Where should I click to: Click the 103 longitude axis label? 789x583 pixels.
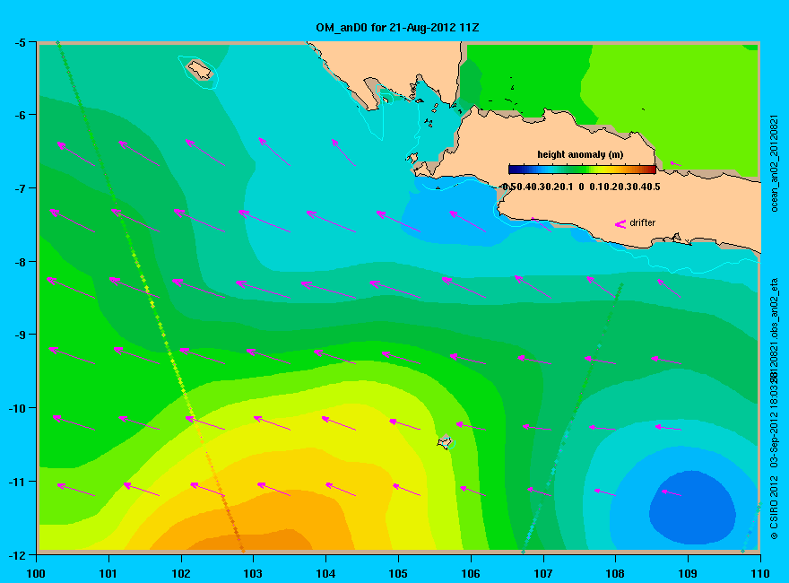253,573
